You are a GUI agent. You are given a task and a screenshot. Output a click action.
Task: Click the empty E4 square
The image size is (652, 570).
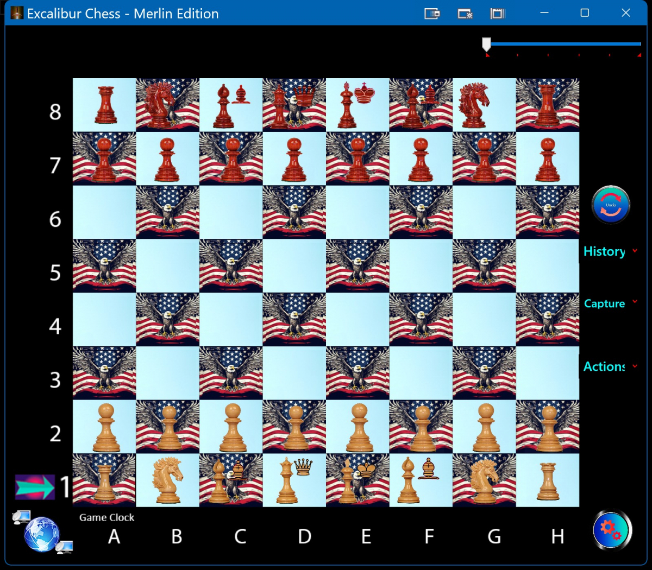(358, 320)
